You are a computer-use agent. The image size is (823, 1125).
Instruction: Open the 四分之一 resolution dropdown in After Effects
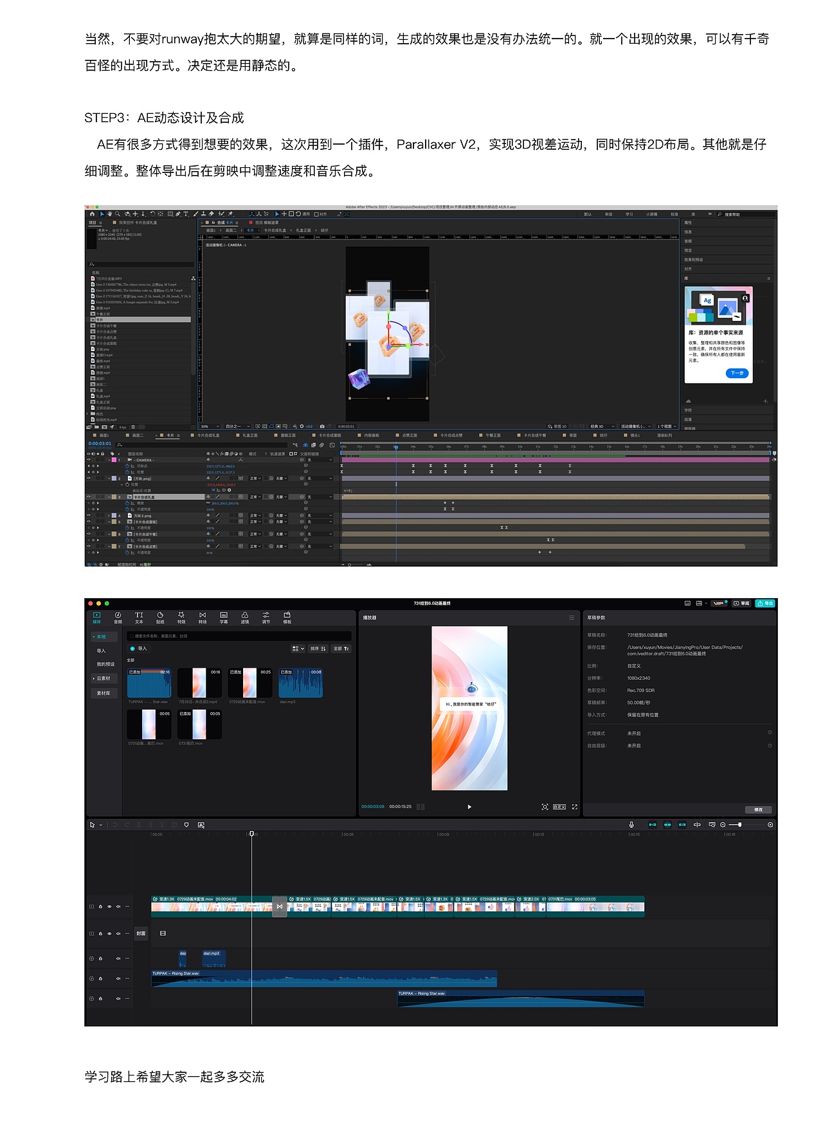(x=237, y=426)
